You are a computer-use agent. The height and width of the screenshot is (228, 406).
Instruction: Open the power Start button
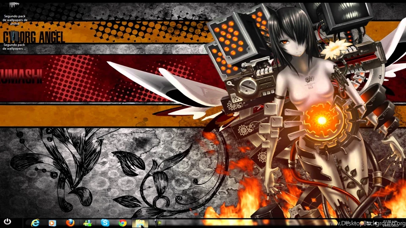click(x=7, y=222)
